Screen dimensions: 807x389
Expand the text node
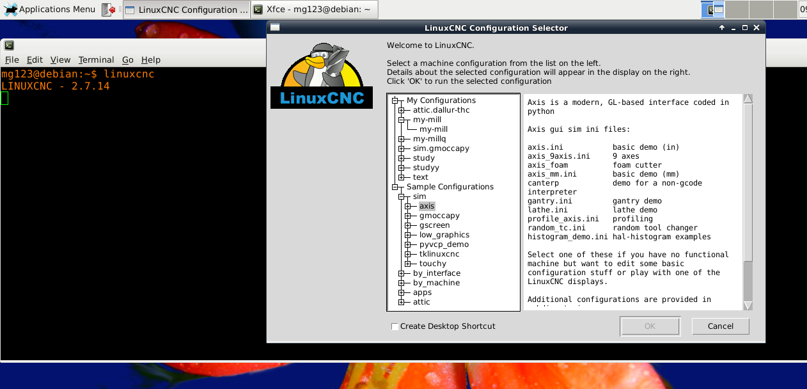click(401, 177)
